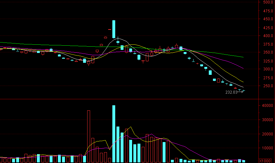
Task: Click the 275.0 price axis label
Action: pyautogui.click(x=268, y=78)
